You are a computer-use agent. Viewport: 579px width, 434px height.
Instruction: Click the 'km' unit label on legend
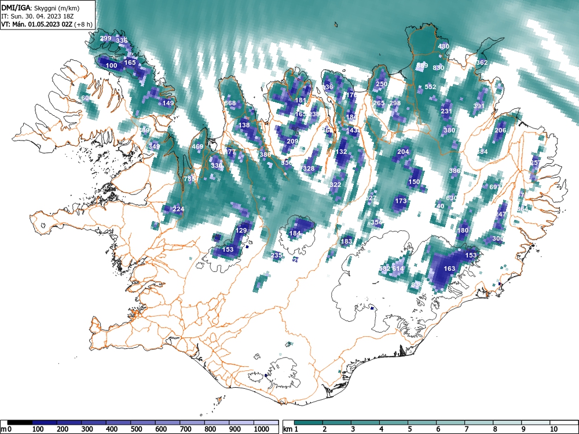pos(288,429)
